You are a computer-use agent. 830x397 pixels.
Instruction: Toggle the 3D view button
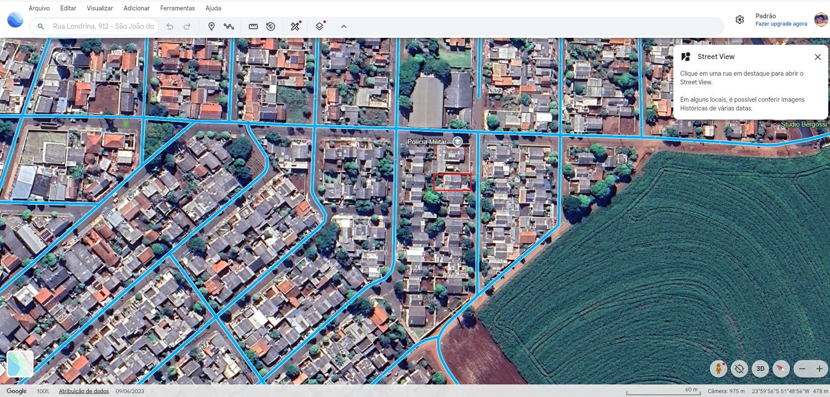pyautogui.click(x=760, y=369)
